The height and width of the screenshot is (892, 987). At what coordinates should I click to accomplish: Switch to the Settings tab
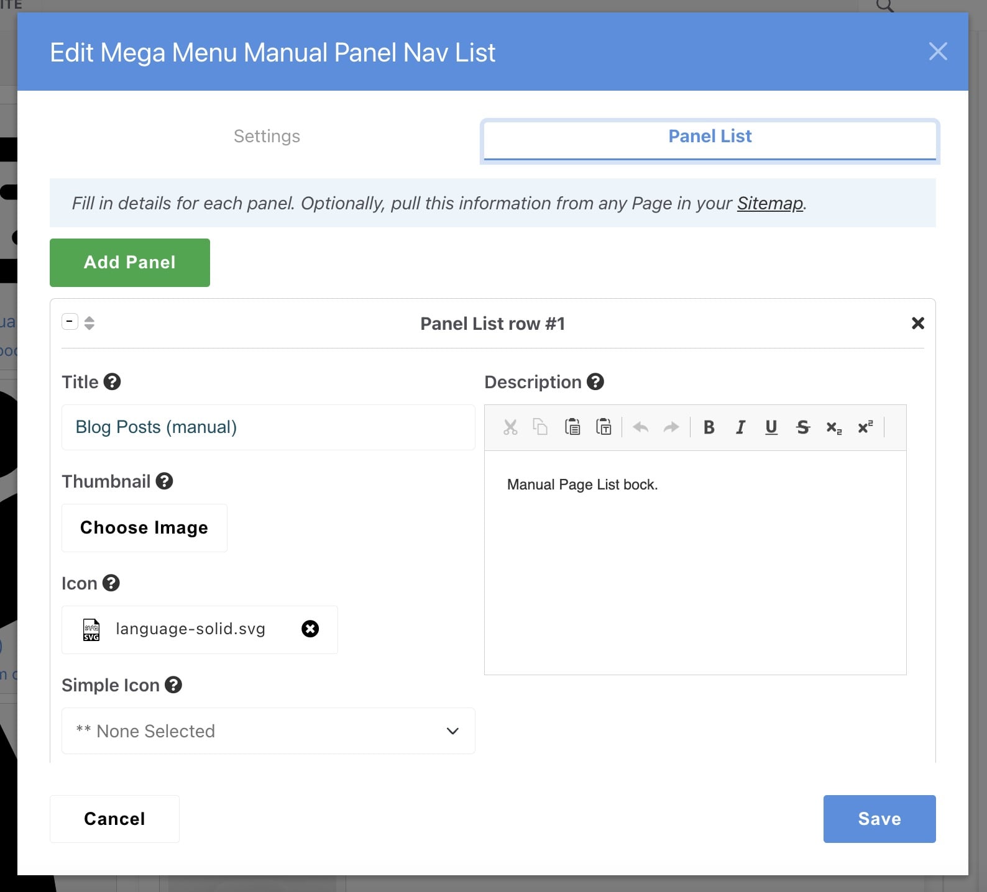click(x=267, y=137)
